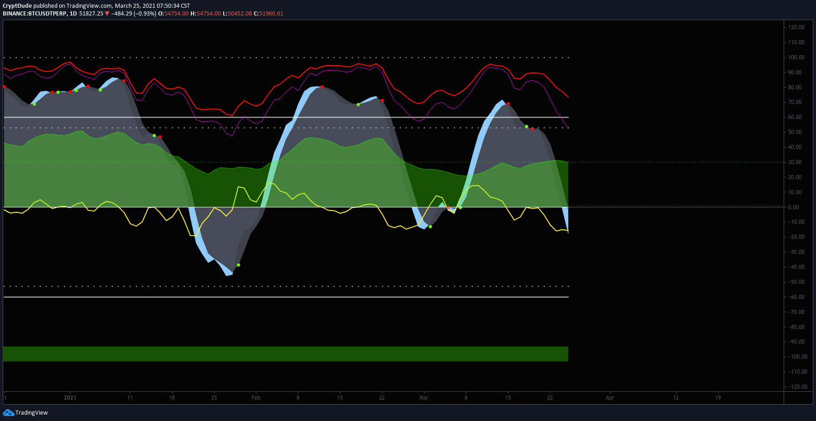Click the red down-triangle price change indicator
816x421 pixels.
(x=107, y=14)
